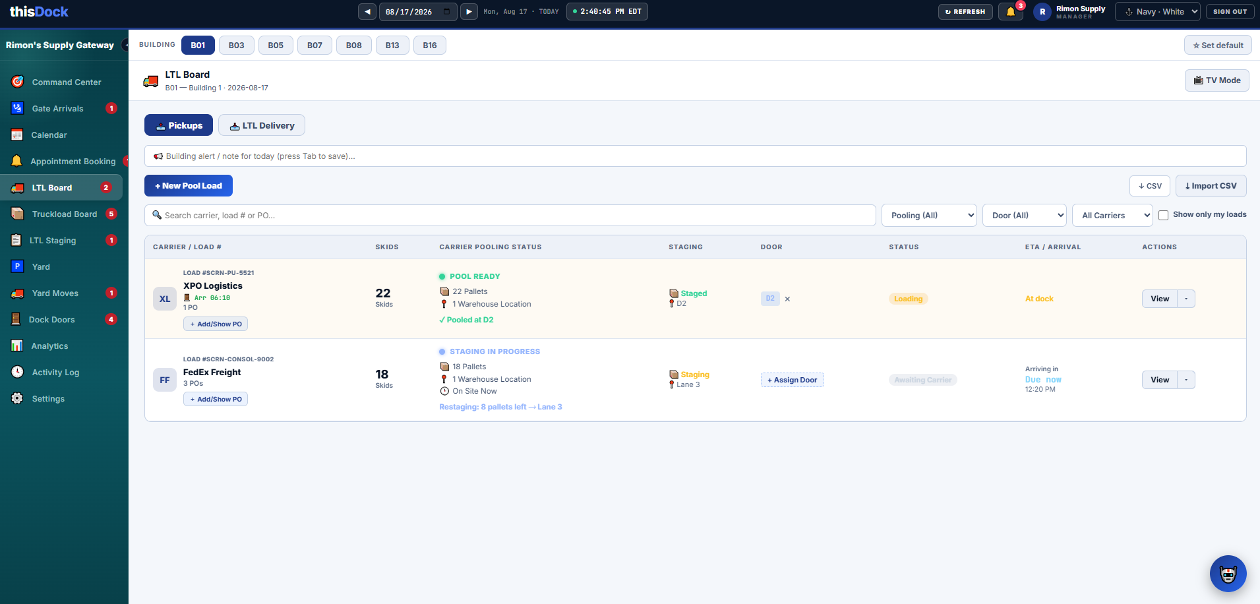Select building tab B07
This screenshot has height=604, width=1260.
[315, 45]
